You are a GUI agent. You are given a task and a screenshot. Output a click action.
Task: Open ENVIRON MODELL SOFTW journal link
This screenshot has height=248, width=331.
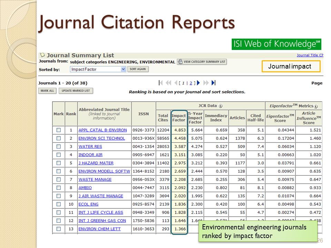click(104, 171)
